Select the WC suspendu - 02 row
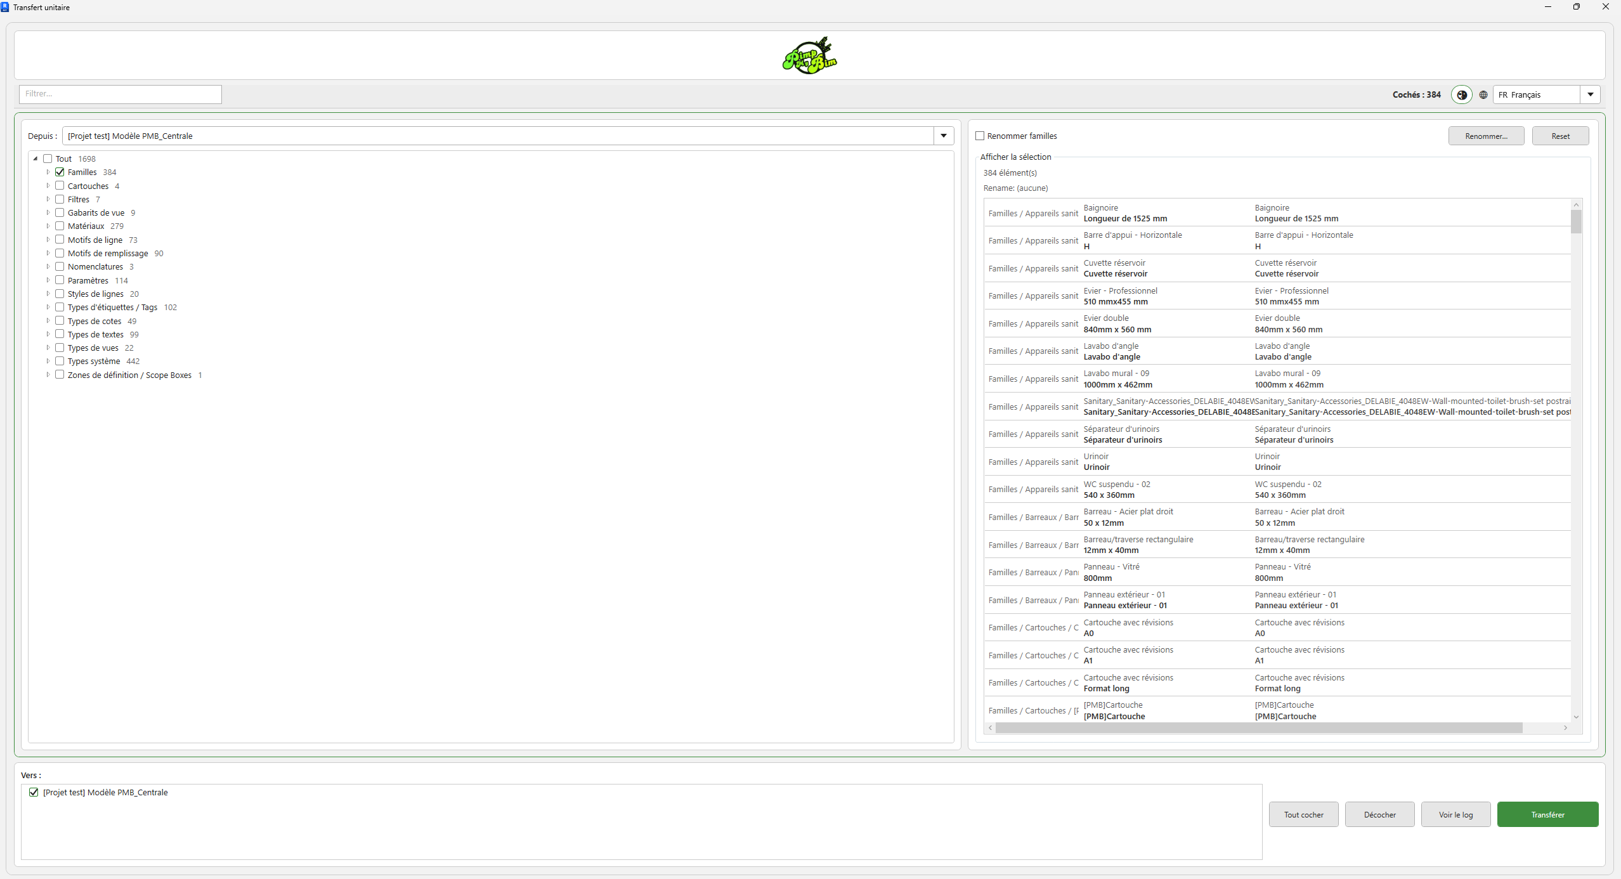 [x=1277, y=489]
